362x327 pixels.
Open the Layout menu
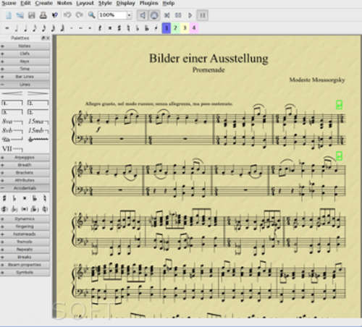pyautogui.click(x=85, y=3)
